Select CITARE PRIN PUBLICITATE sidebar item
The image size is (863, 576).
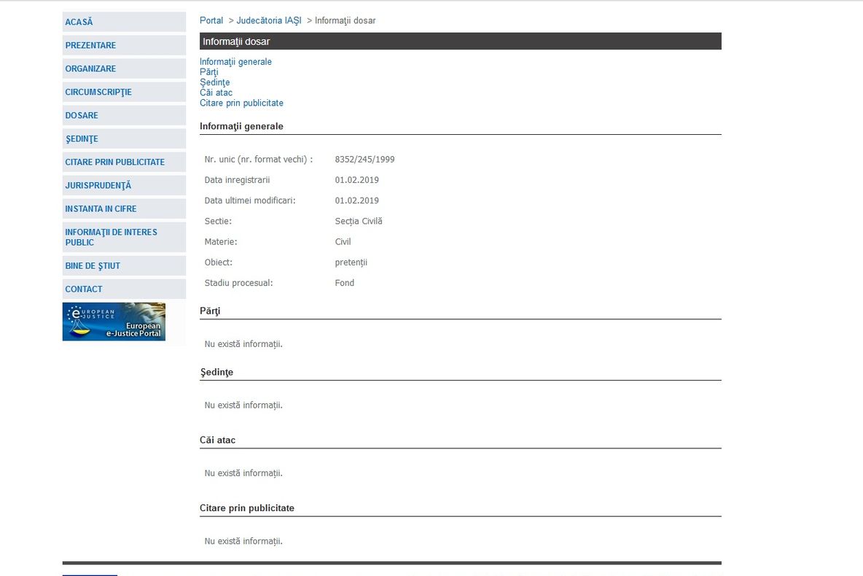coord(114,162)
